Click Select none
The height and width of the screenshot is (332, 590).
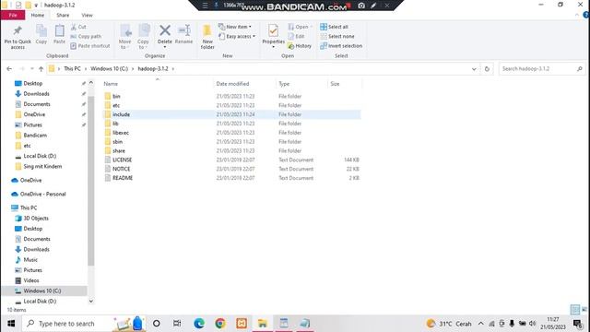point(337,37)
